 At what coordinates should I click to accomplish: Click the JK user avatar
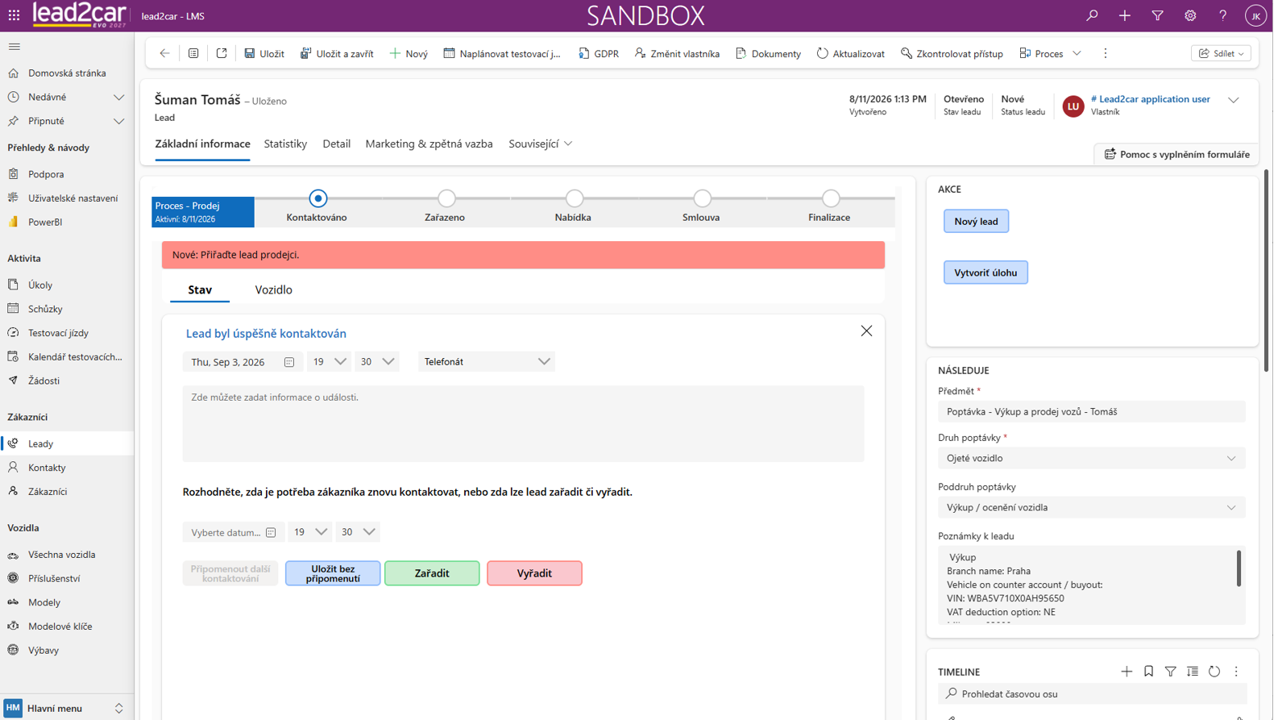tap(1255, 15)
